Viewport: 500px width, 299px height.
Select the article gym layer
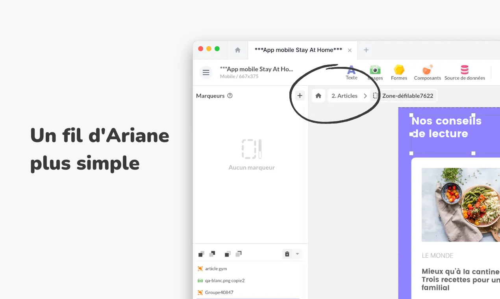pos(216,269)
